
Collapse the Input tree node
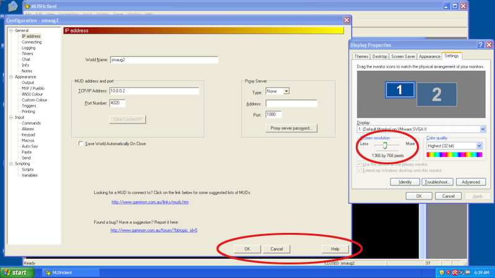(x=11, y=117)
